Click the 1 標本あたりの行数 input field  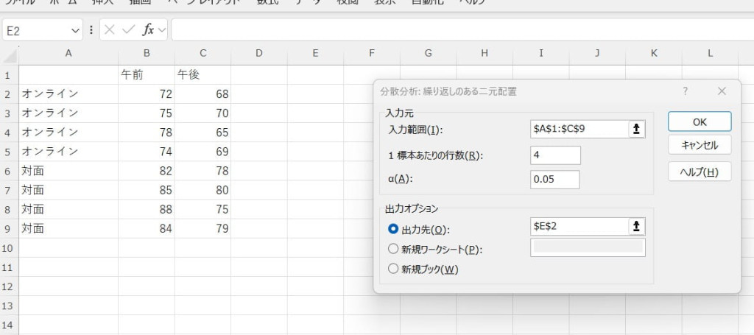[x=555, y=155]
